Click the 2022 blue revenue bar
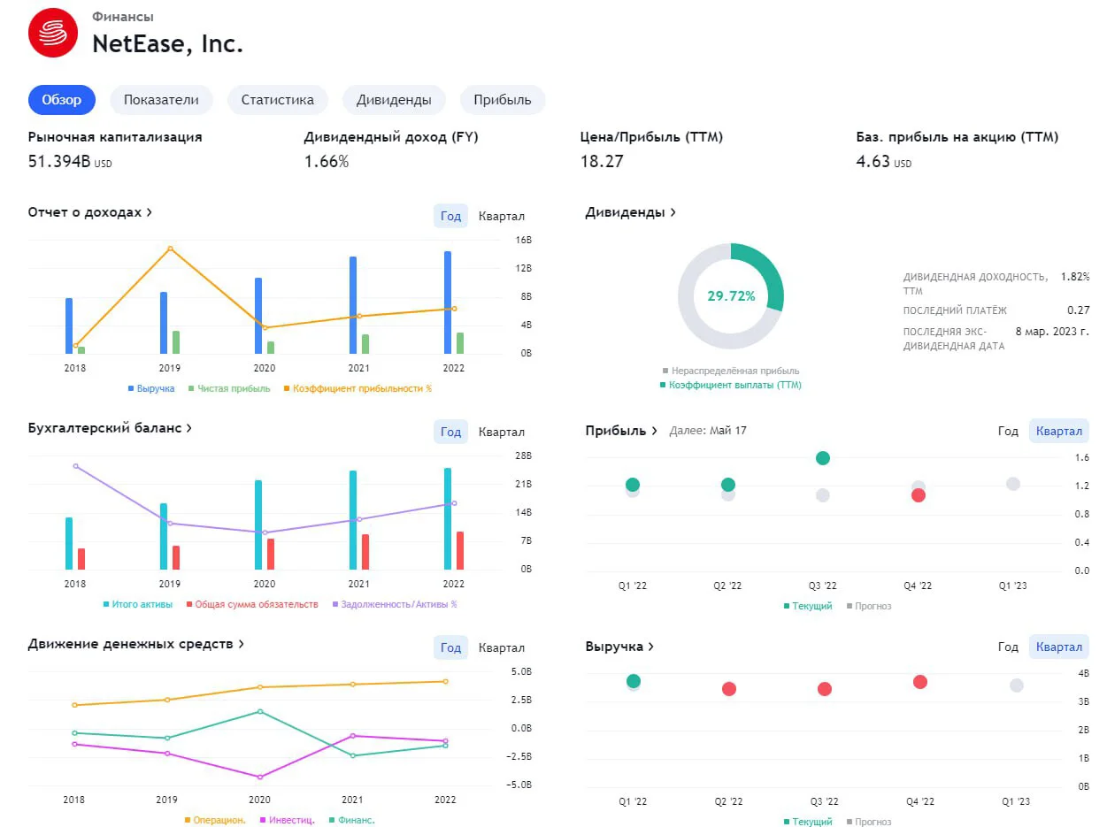The width and height of the screenshot is (1107, 827). pyautogui.click(x=447, y=302)
